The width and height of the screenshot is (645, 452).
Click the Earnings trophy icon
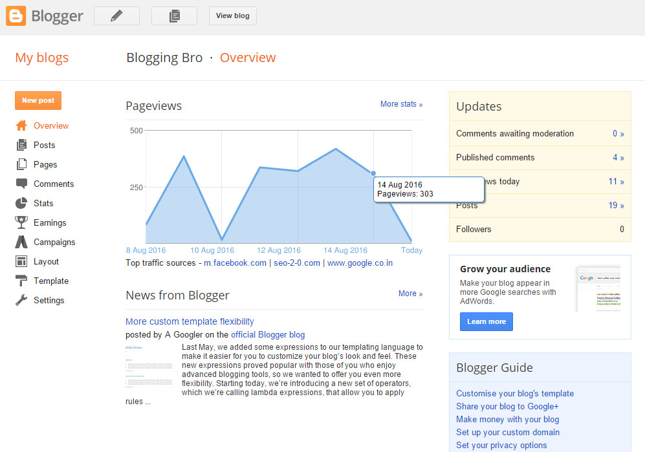pyautogui.click(x=21, y=222)
